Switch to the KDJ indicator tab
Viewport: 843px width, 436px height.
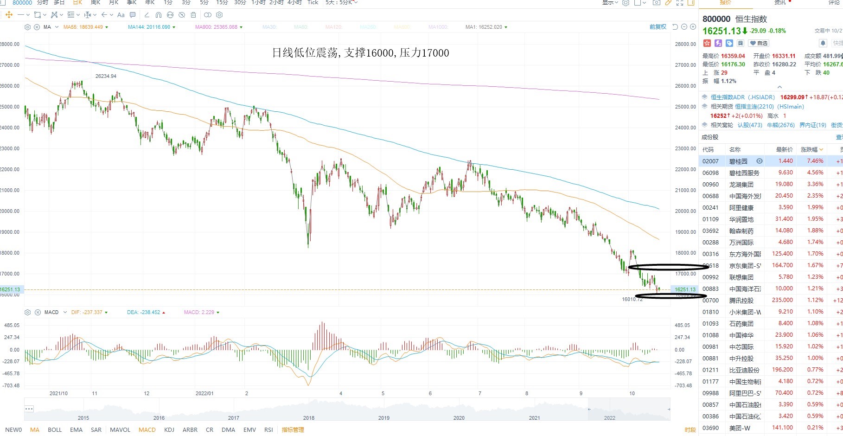[x=169, y=430]
